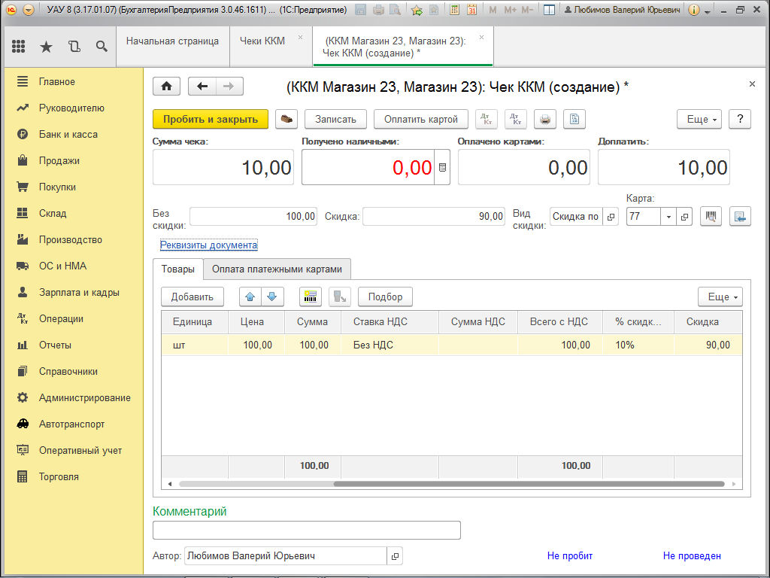Click the table's horizontal scrollbar
Viewport: 770px width, 578px height.
coord(526,484)
